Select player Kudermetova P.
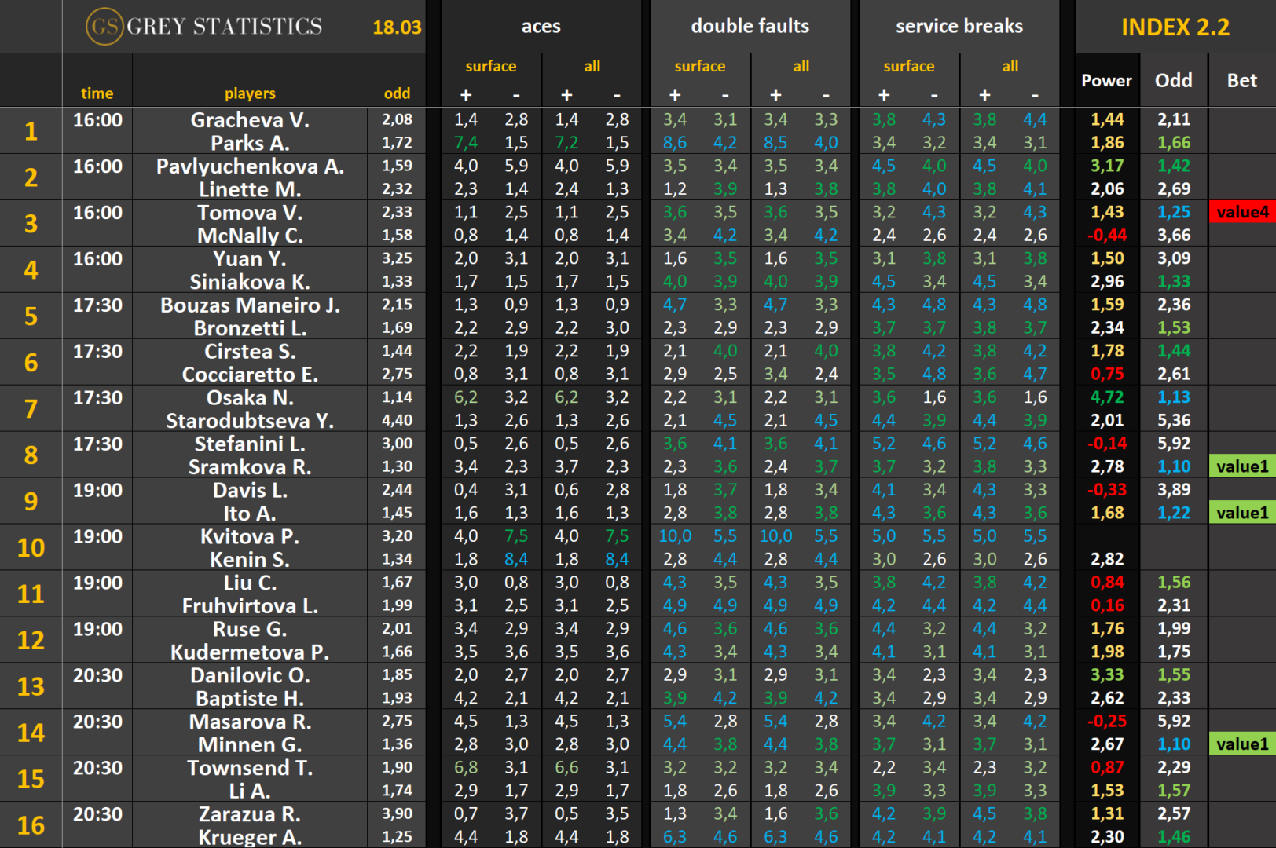1276x848 pixels. tap(250, 653)
